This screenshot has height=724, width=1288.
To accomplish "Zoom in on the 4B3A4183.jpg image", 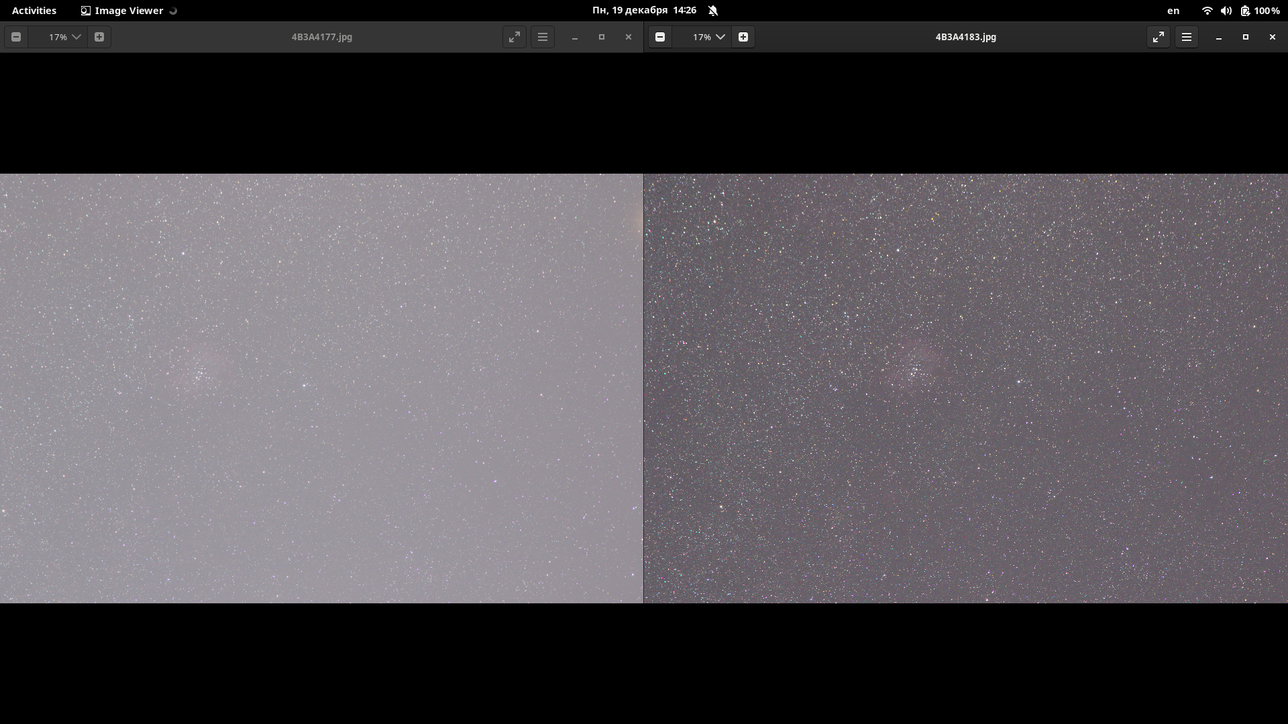I will coord(743,37).
